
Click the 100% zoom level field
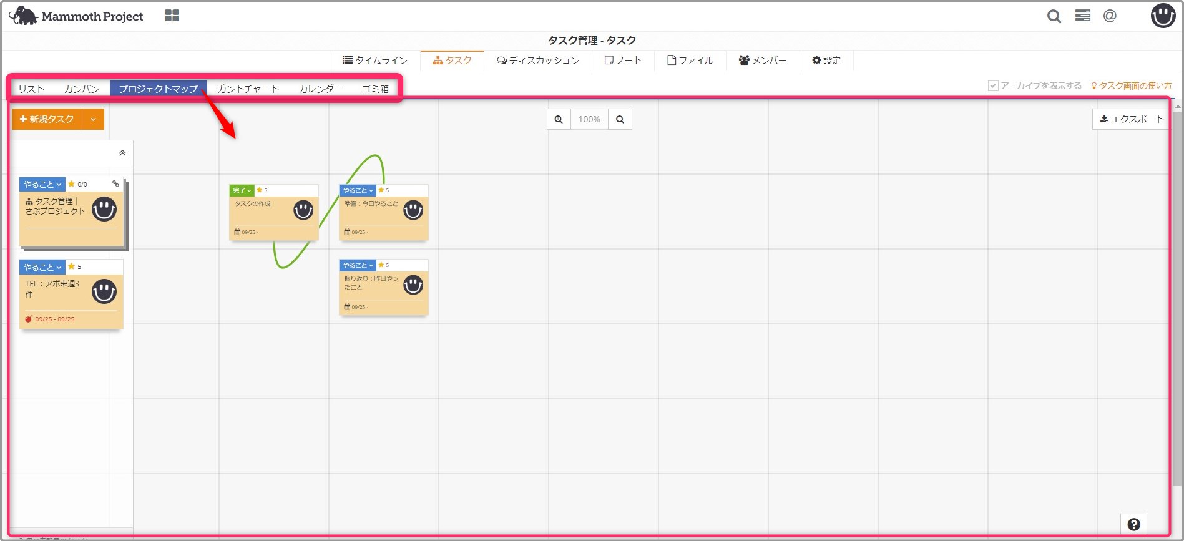(589, 119)
